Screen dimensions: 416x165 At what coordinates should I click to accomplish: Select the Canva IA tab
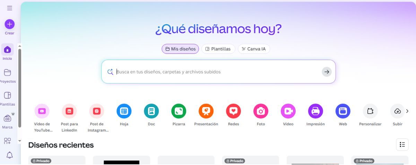click(254, 49)
